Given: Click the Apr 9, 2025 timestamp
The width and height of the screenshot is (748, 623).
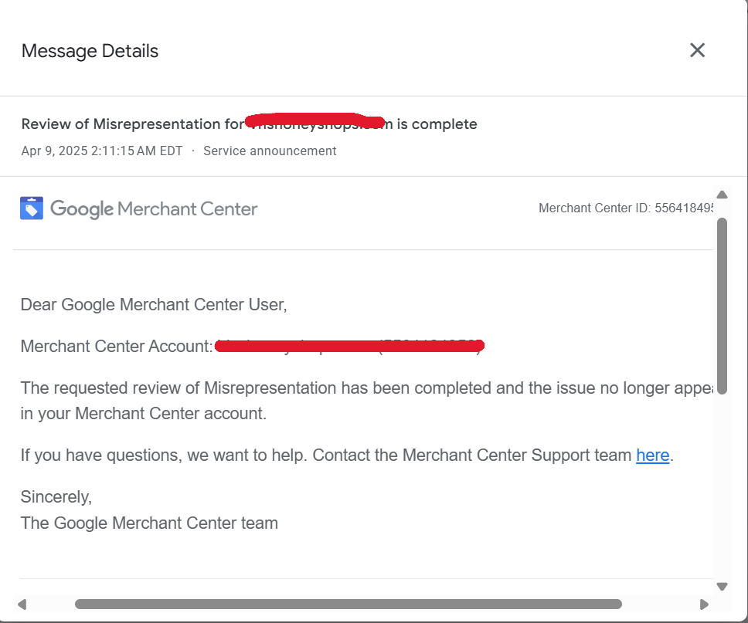Looking at the screenshot, I should 102,151.
